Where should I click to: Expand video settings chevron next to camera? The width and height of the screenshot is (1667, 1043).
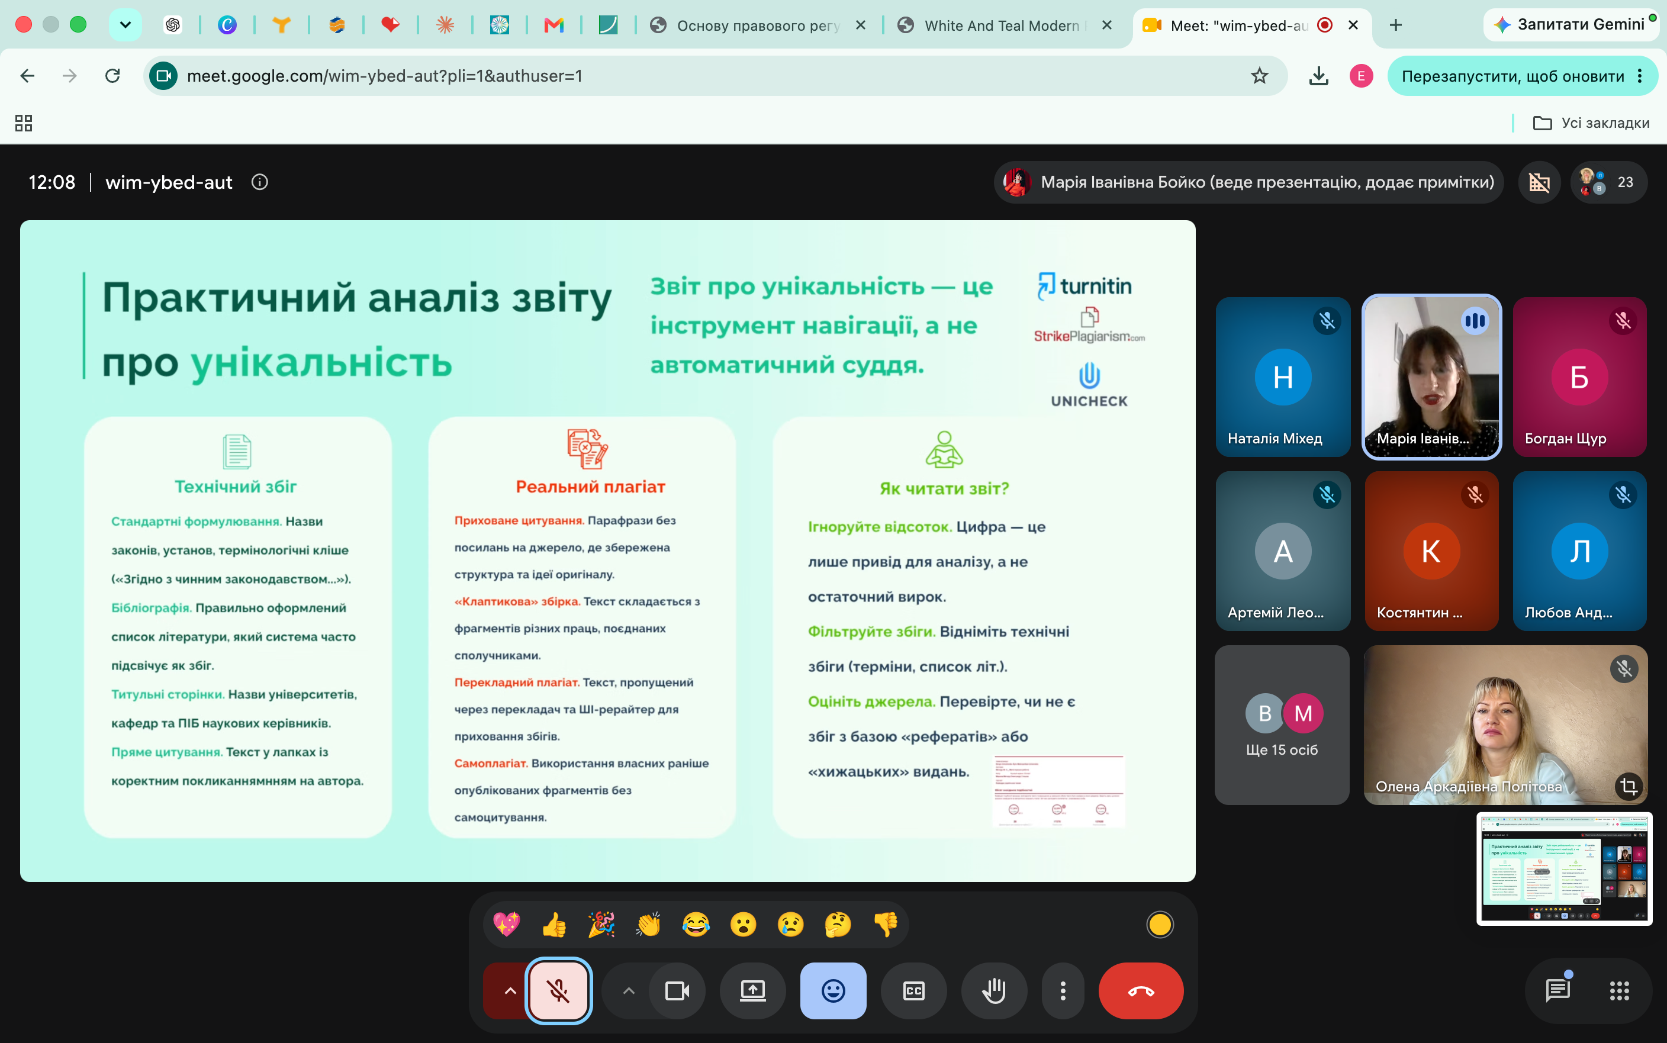(x=628, y=990)
